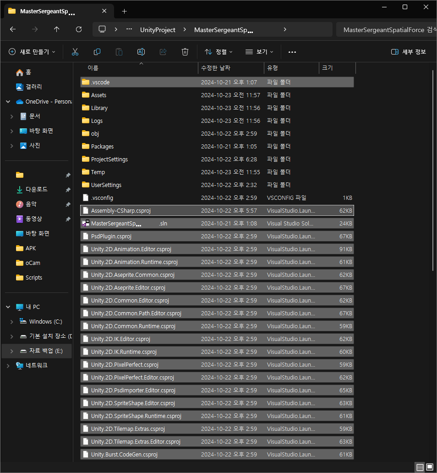The height and width of the screenshot is (473, 437).
Task: Open Videos folder in quick access
Action: [x=29, y=219]
